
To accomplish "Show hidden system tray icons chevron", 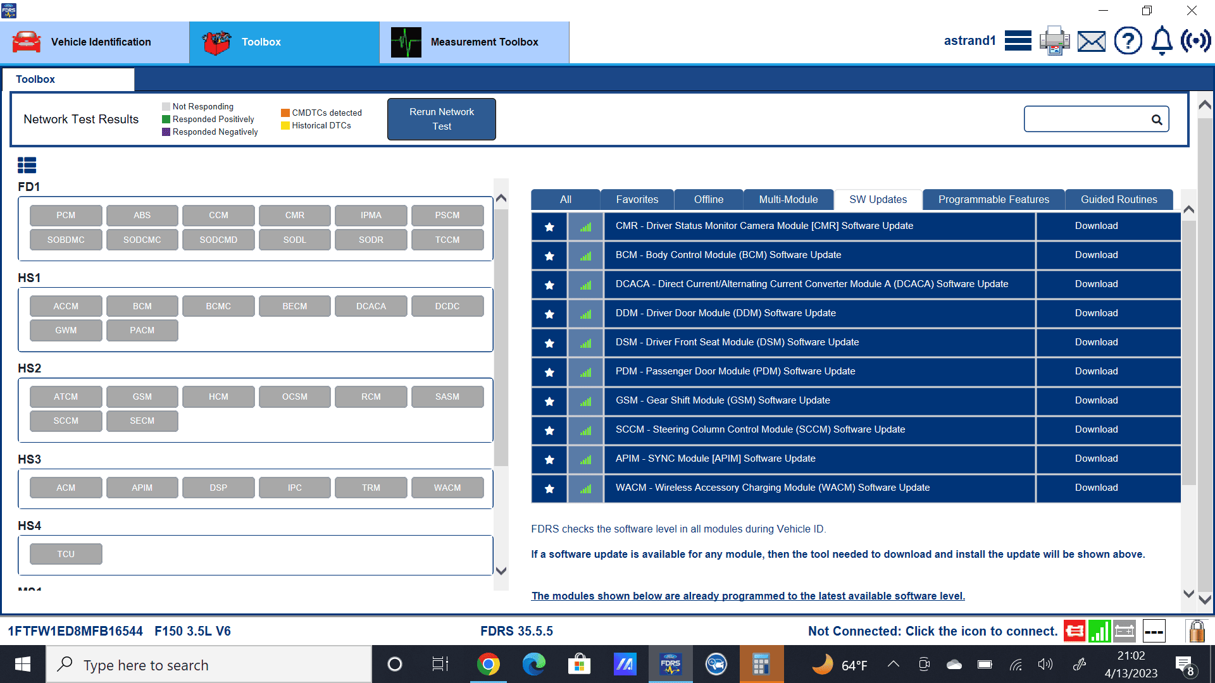I will point(894,664).
